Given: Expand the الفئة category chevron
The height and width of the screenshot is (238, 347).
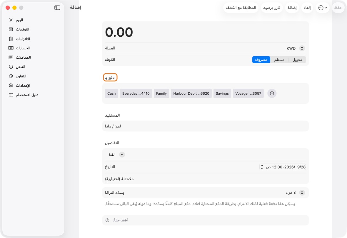Looking at the screenshot, I should point(122,155).
